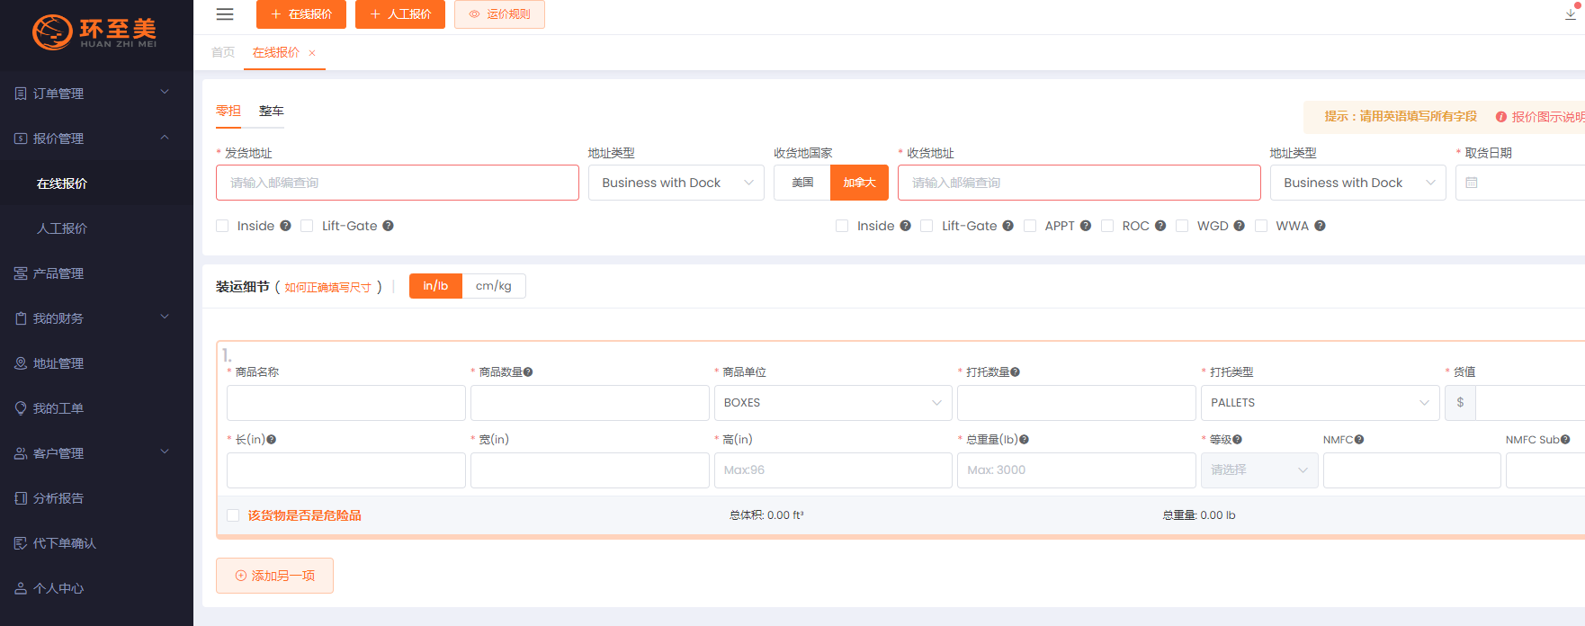The image size is (1585, 626).
Task: Click the help icon next to 打托数量
Action: (1015, 372)
